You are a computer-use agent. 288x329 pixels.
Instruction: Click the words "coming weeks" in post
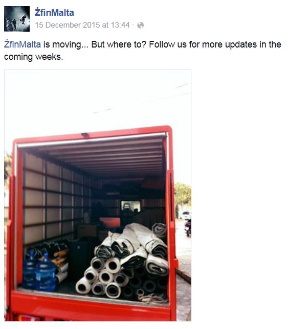tap(33, 57)
